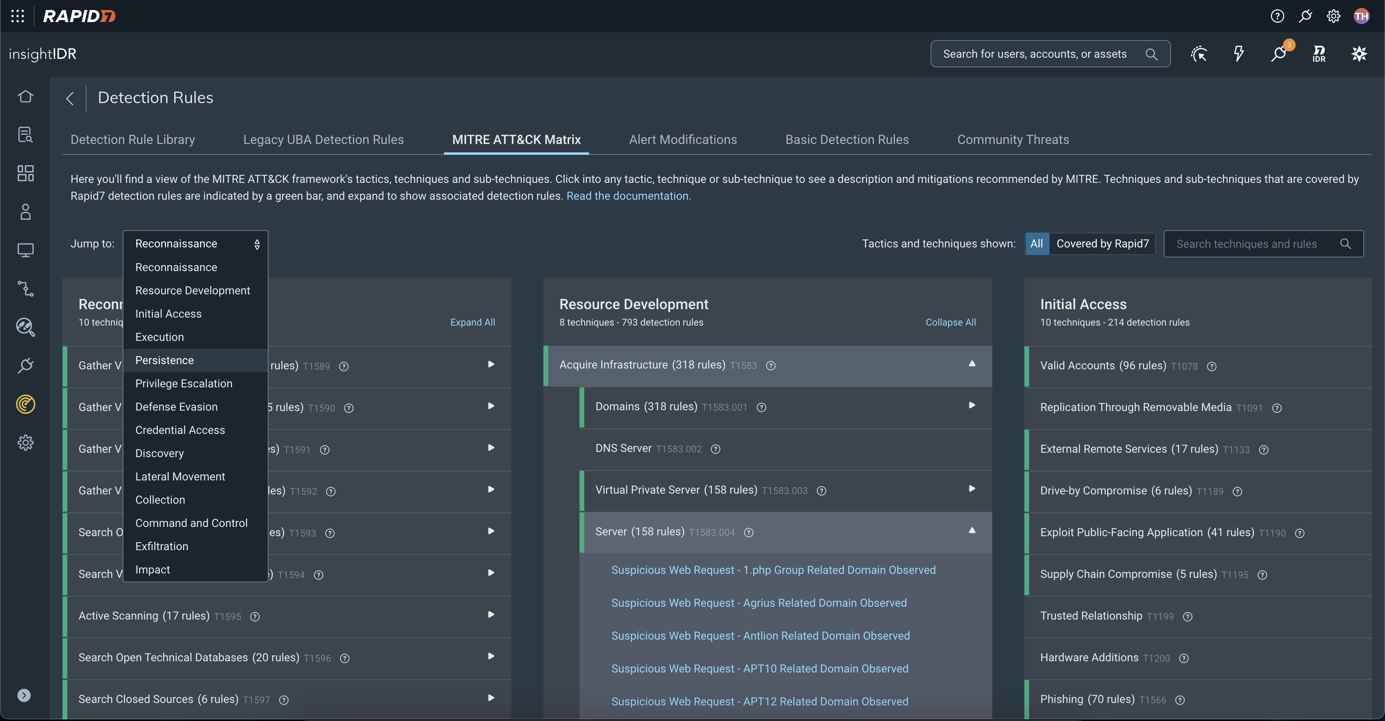
Task: Open Agrius Related Domain Observed rule
Action: pyautogui.click(x=759, y=603)
